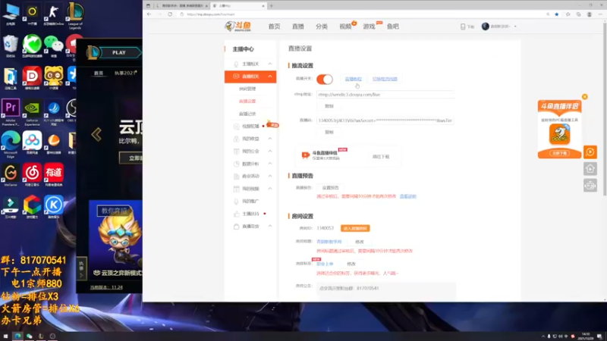The height and width of the screenshot is (341, 607).
Task: Open the blue K music player icon
Action: [x=53, y=207]
